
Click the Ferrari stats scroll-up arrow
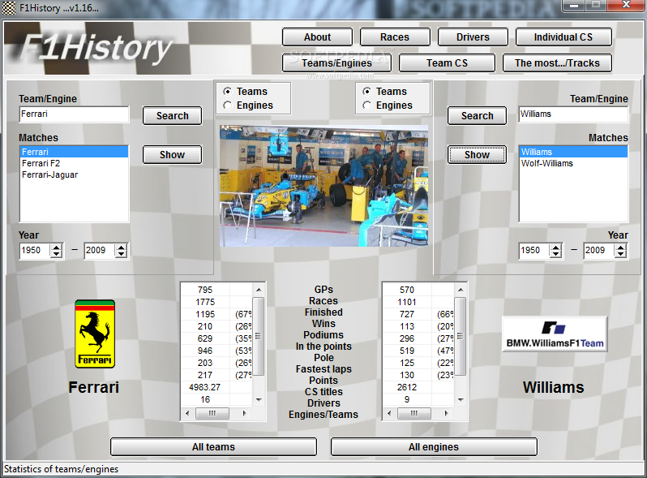(x=259, y=290)
